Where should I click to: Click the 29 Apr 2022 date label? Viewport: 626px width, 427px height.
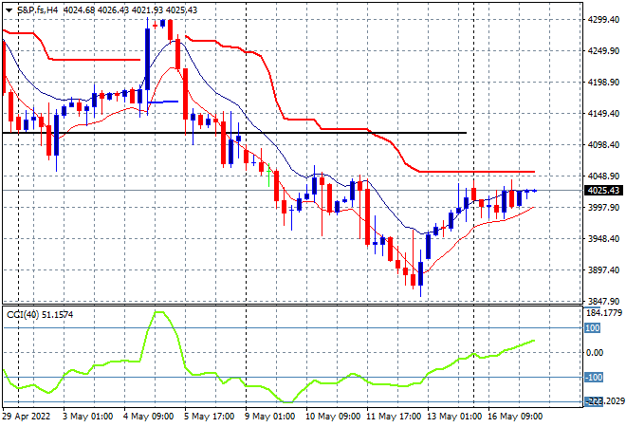click(27, 417)
